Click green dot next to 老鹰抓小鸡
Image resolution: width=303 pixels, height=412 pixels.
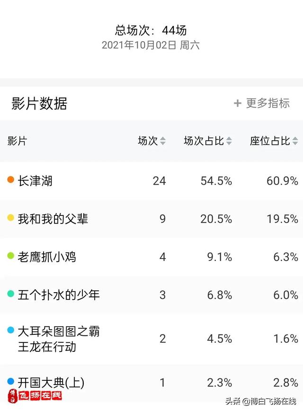click(10, 256)
